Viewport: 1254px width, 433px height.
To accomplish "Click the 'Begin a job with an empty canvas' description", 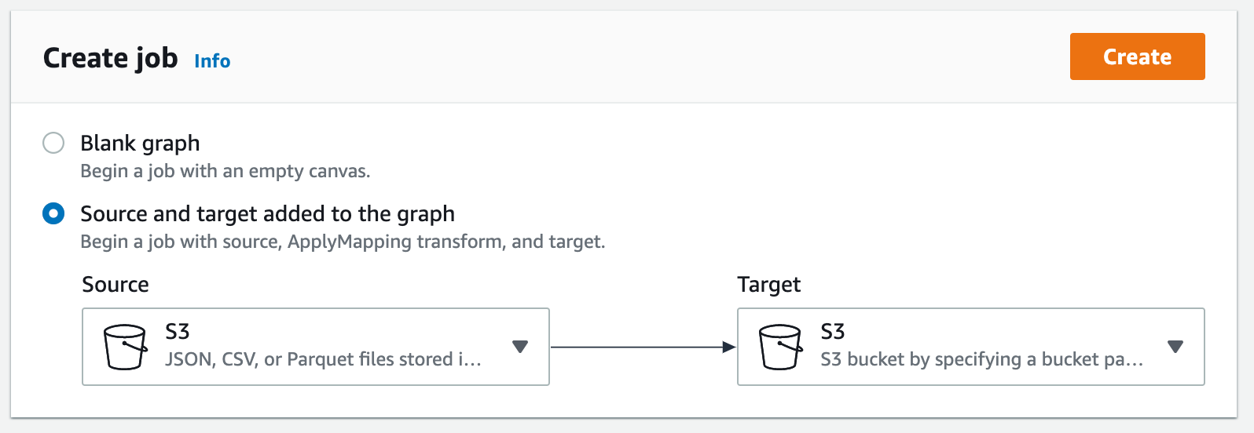I will (225, 171).
